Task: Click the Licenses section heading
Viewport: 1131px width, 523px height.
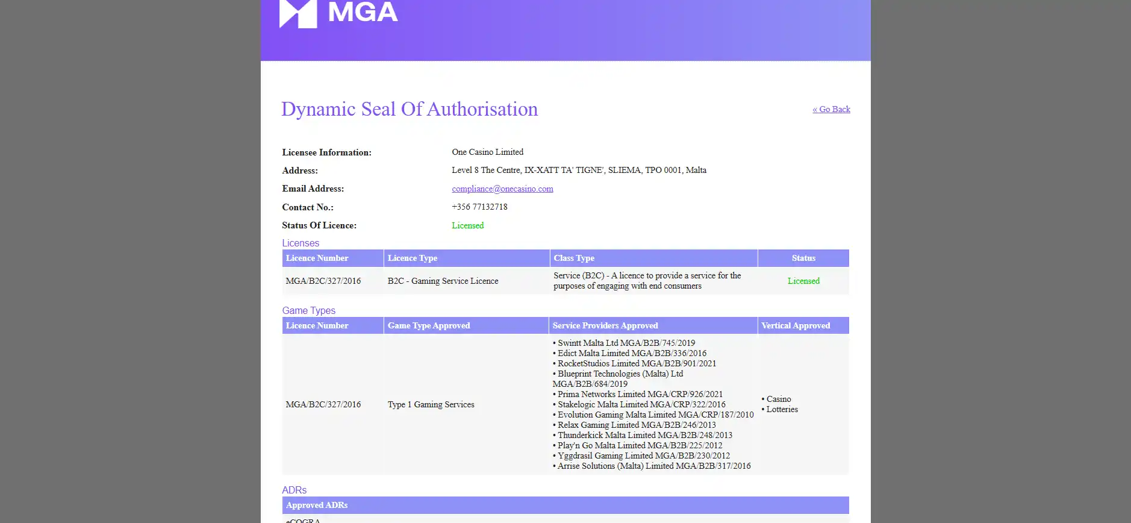Action: pyautogui.click(x=301, y=243)
